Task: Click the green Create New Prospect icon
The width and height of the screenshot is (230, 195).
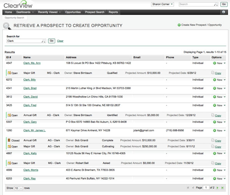Action: (x=179, y=25)
